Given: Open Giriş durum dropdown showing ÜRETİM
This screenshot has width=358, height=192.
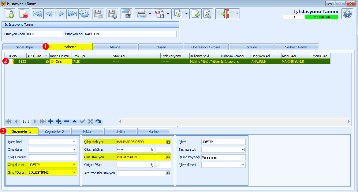Looking at the screenshot, I should 74,165.
